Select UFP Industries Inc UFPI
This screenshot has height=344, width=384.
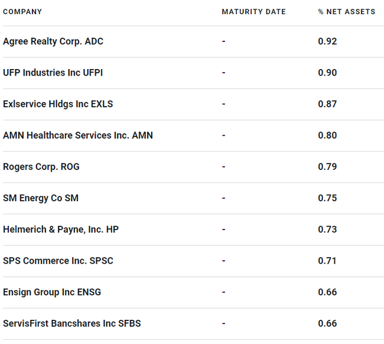click(x=53, y=73)
